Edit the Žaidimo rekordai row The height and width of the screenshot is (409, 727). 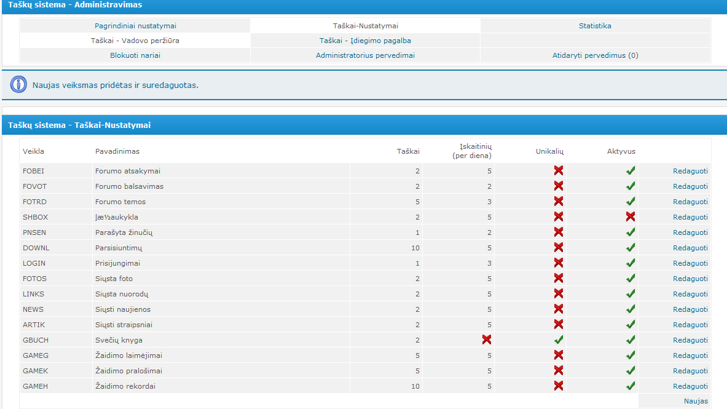(x=690, y=386)
